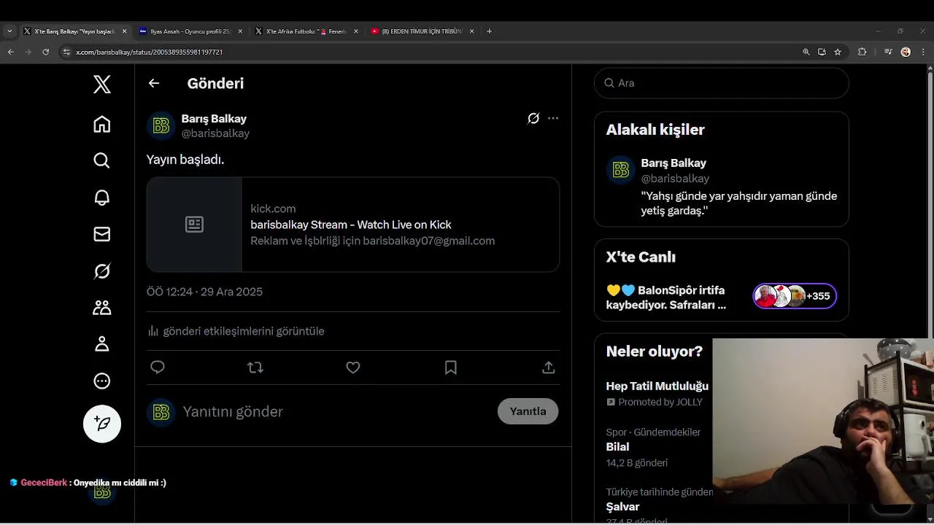Click the address bar URL

pyautogui.click(x=150, y=52)
